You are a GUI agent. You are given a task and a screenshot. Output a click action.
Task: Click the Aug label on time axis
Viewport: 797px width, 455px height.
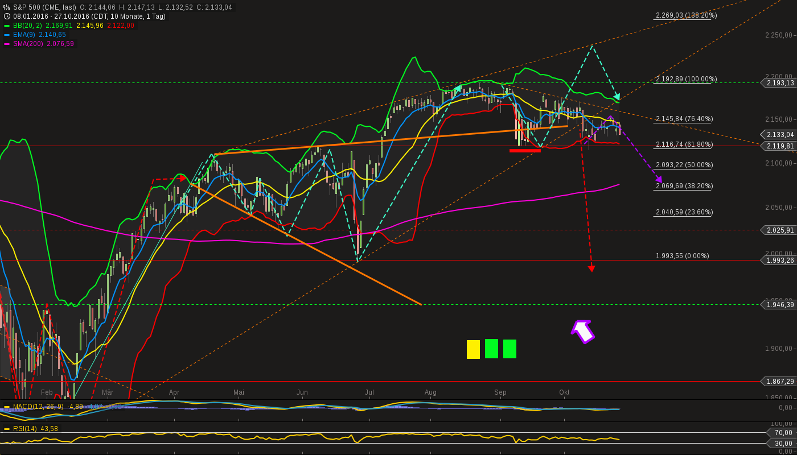click(430, 392)
